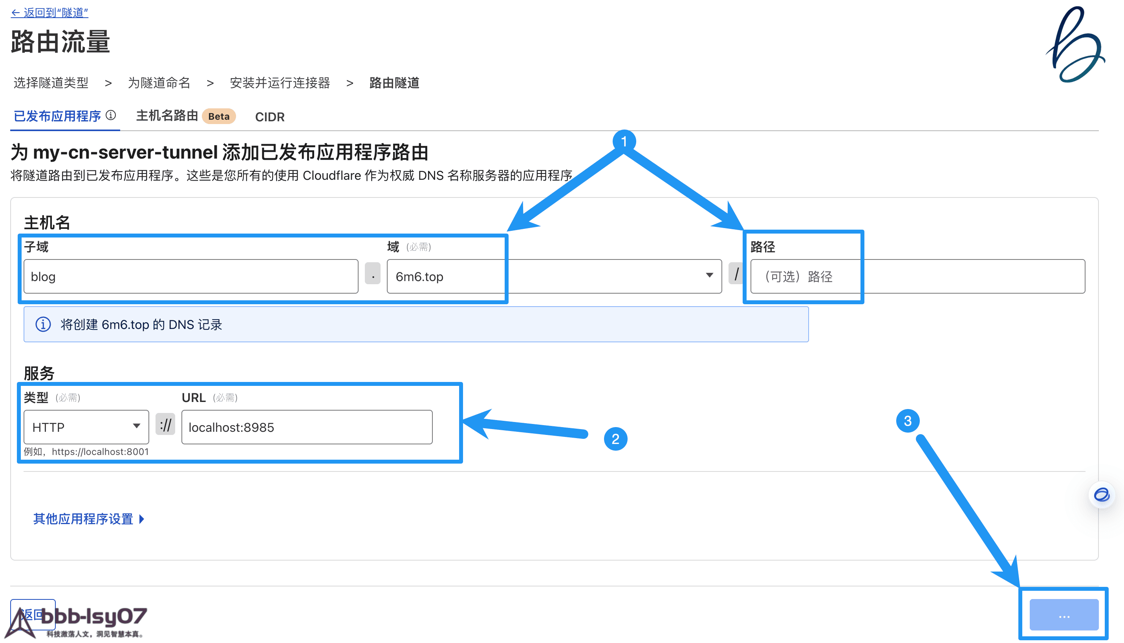Click the info icon in DNS record notice

pyautogui.click(x=43, y=325)
